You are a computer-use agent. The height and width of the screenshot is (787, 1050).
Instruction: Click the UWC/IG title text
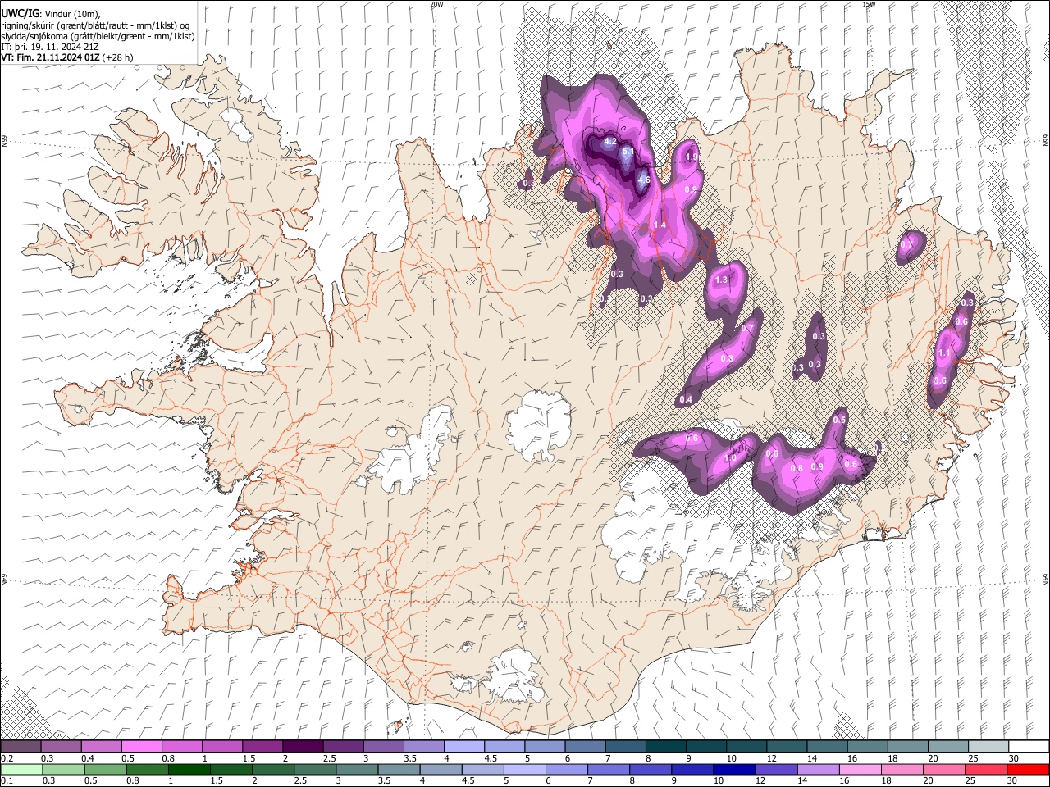click(19, 12)
